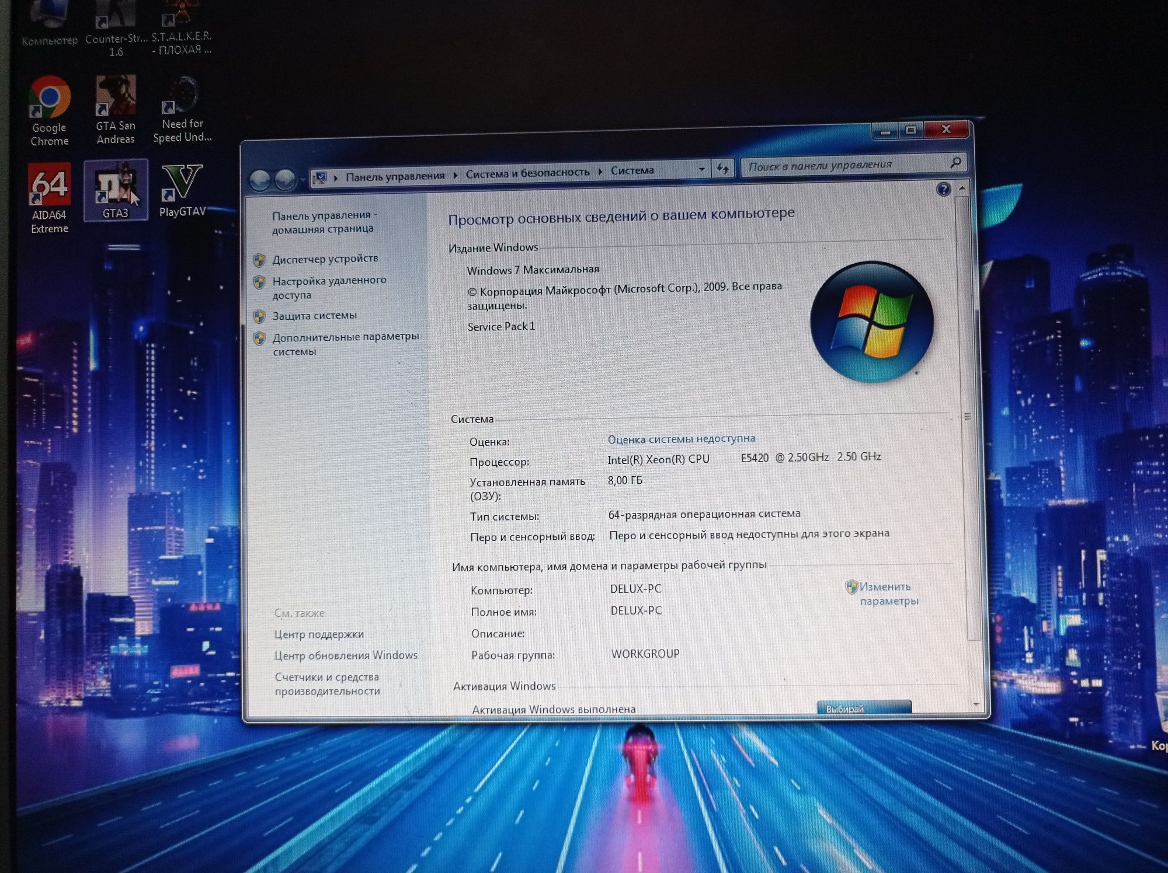Go to Система и безопасность breadcrumb

(x=527, y=173)
